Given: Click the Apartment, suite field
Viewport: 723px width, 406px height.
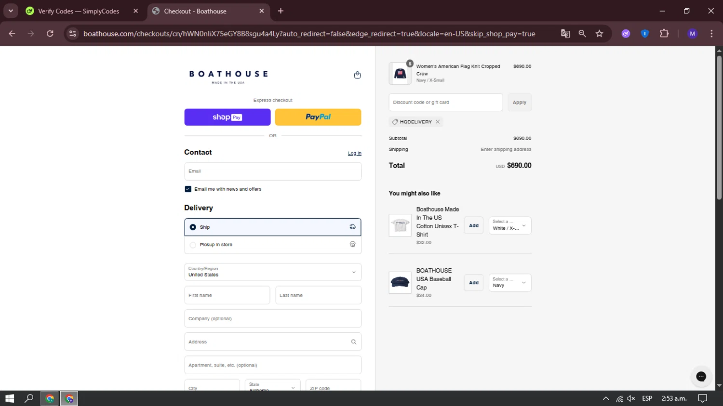Looking at the screenshot, I should point(273,365).
